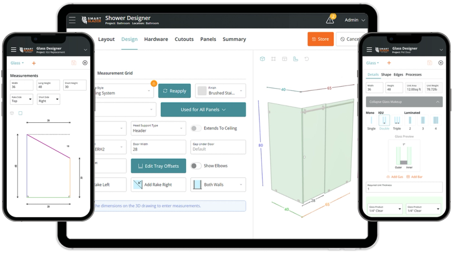Click the Add Rake Right button

pyautogui.click(x=158, y=185)
